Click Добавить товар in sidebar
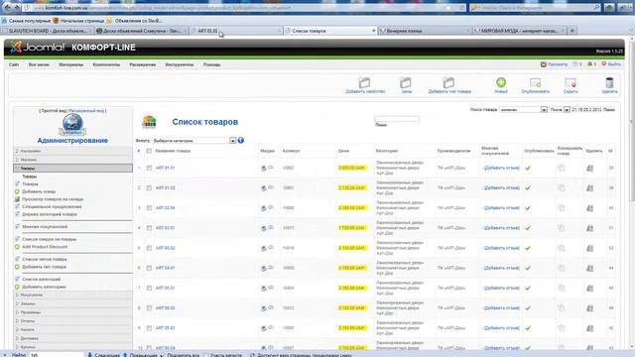 39,191
